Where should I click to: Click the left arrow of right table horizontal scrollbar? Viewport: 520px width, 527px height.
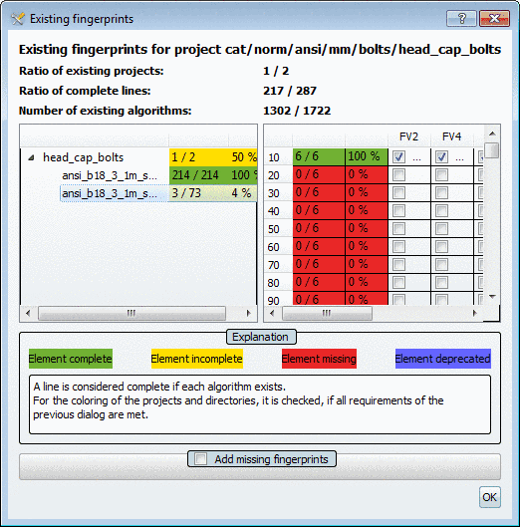click(272, 313)
